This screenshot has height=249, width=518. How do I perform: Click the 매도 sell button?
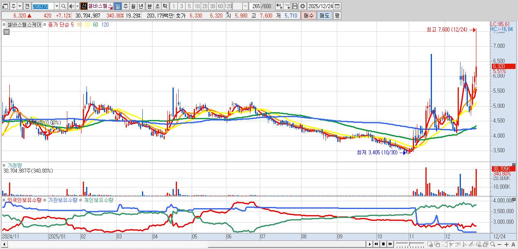[x=324, y=16]
